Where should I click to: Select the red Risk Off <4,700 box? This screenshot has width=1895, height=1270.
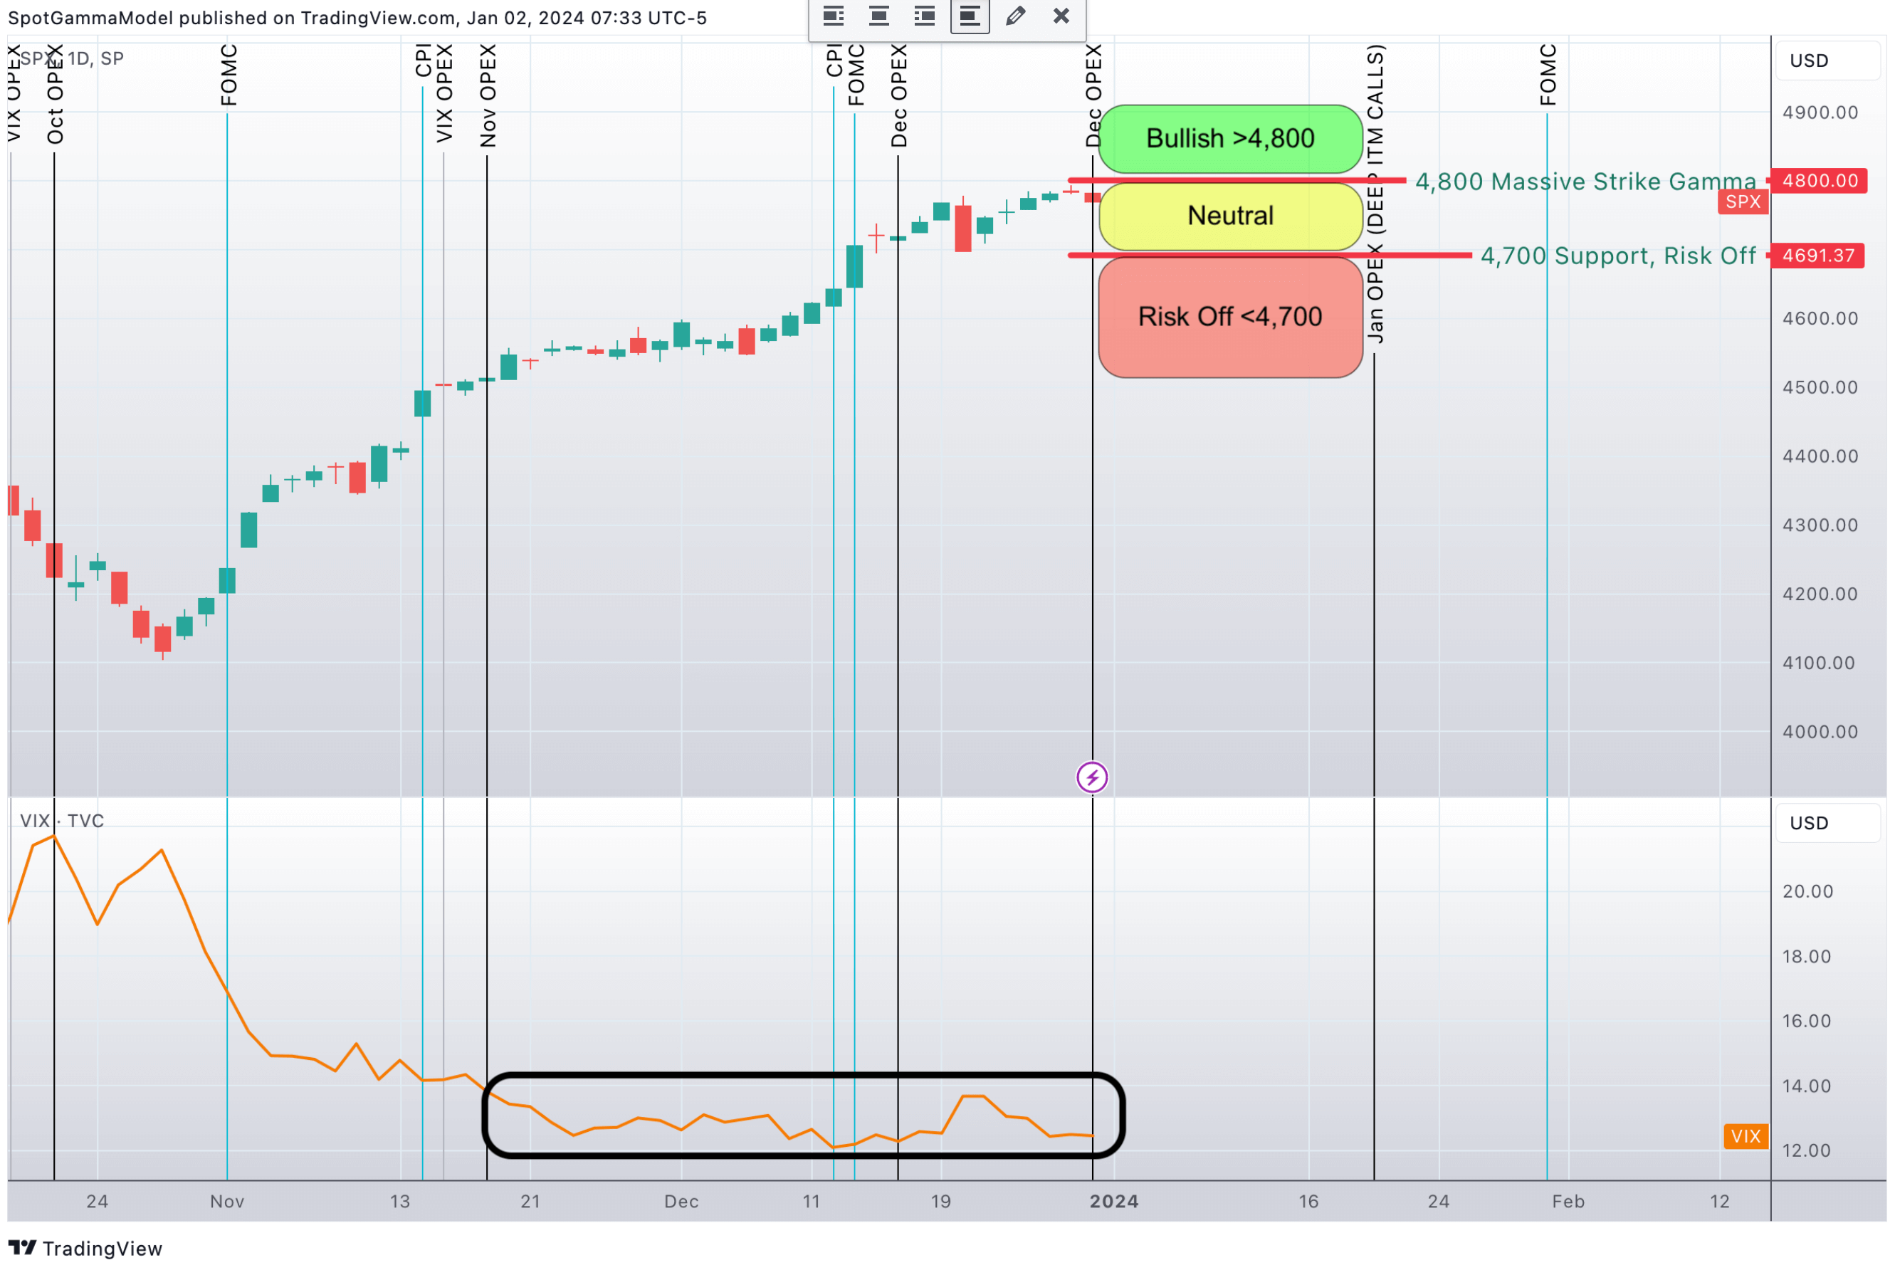coord(1229,317)
